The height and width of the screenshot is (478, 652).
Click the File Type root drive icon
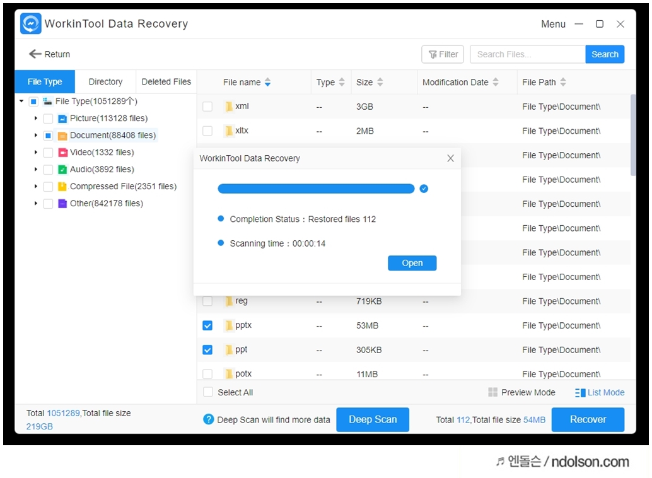(48, 101)
